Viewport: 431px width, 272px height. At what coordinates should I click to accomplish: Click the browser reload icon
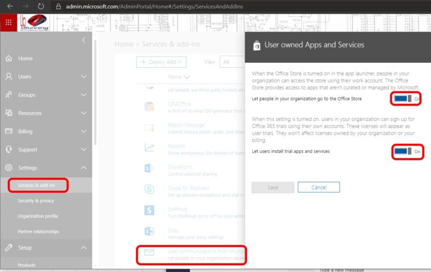40,7
